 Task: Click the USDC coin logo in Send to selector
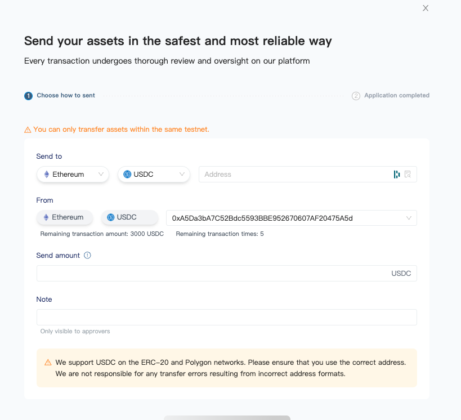127,175
